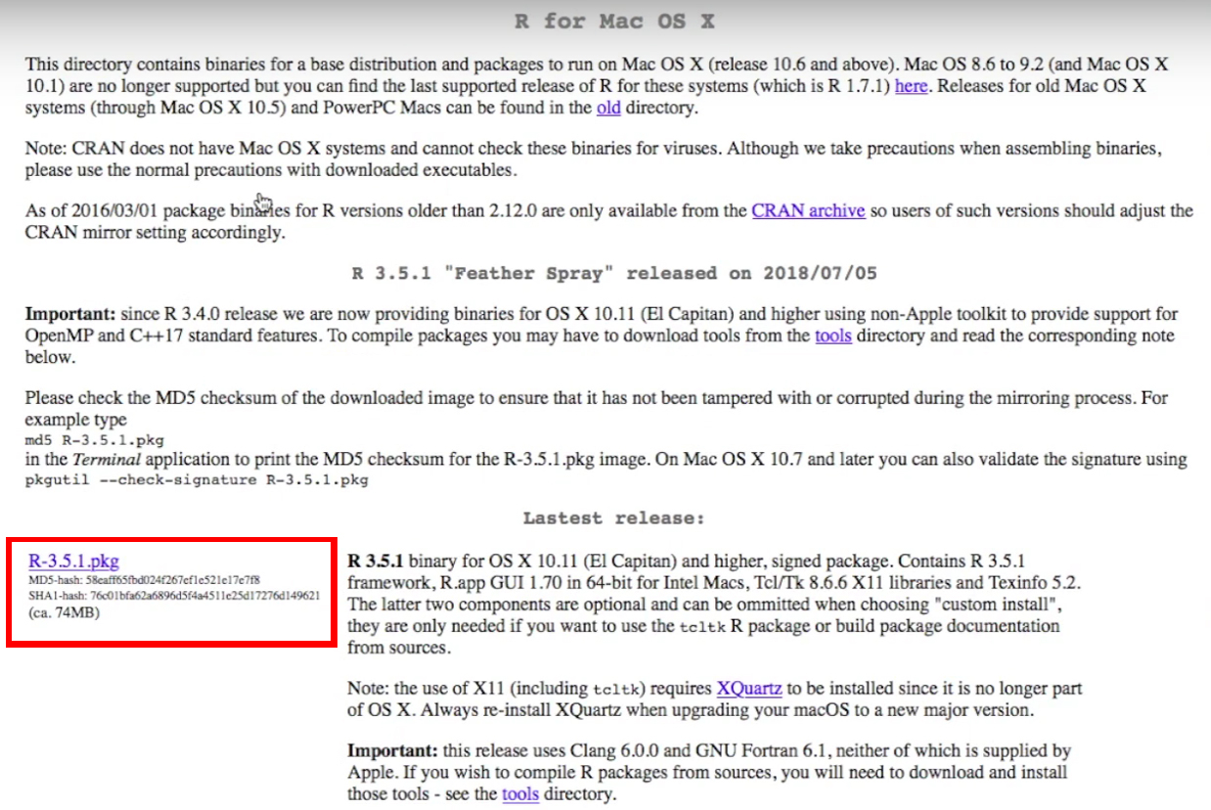Open the XQuartz link
Image resolution: width=1211 pixels, height=810 pixels.
click(751, 689)
